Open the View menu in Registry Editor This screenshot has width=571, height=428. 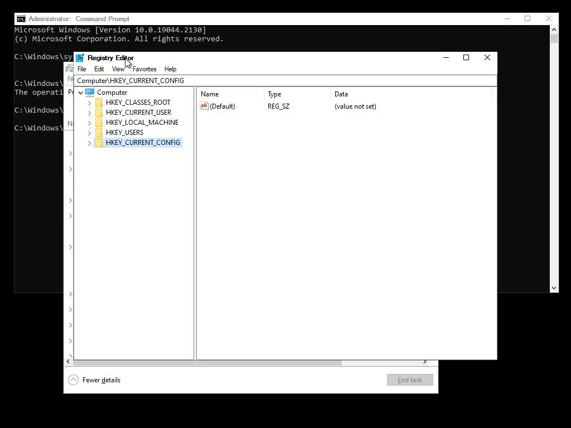pos(118,69)
